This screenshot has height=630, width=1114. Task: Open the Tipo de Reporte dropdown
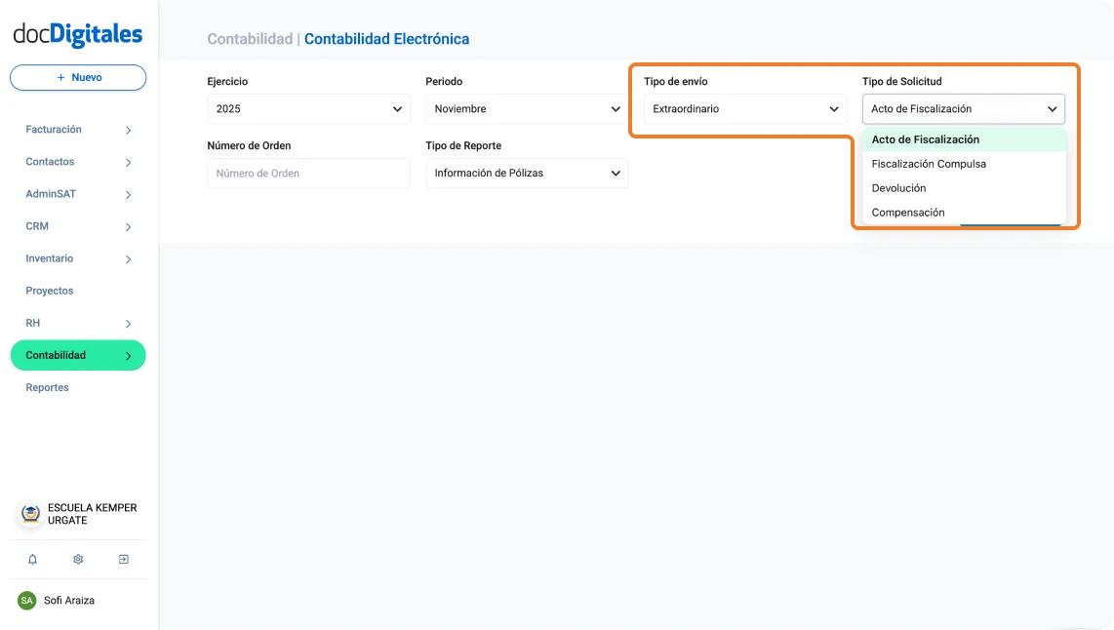coord(527,173)
